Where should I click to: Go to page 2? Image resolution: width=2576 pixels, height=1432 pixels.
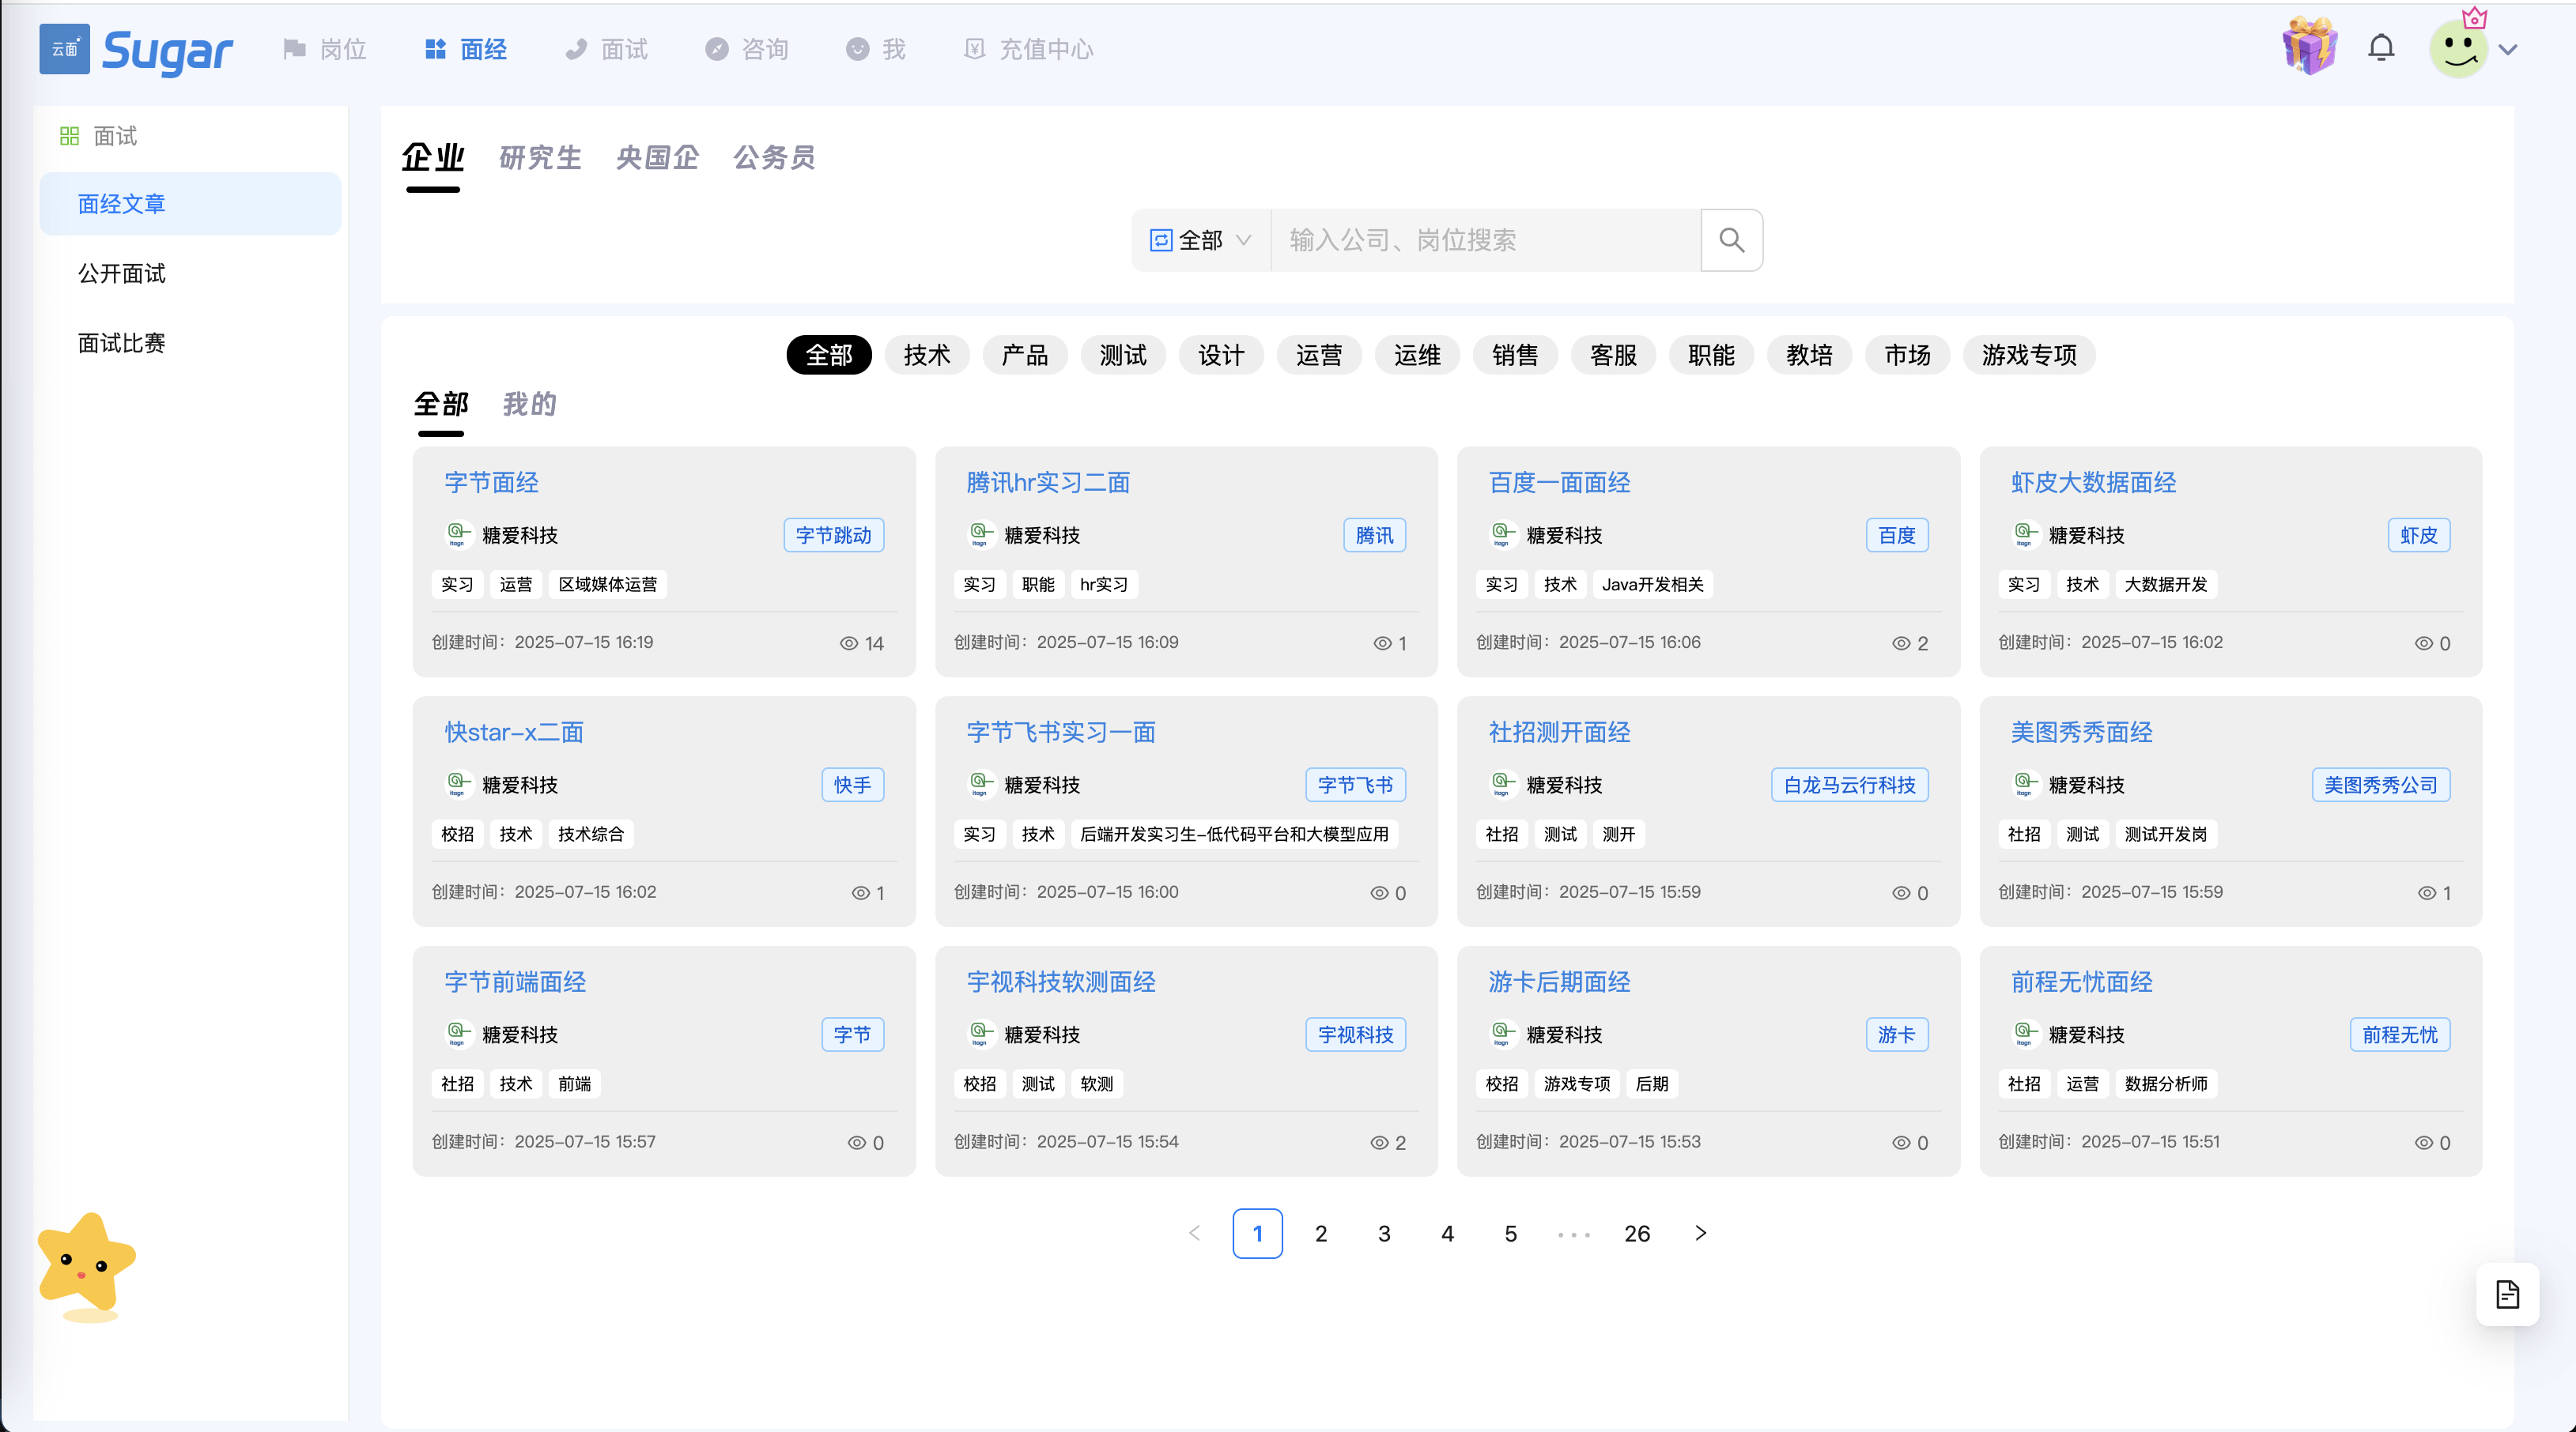click(1321, 1233)
